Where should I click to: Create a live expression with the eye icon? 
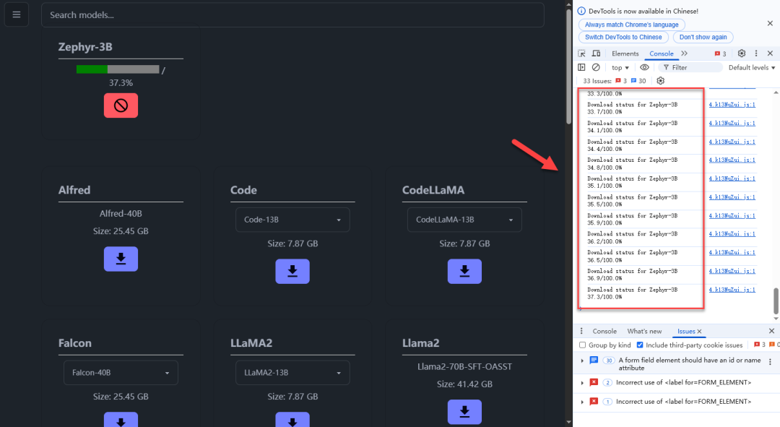pos(645,67)
